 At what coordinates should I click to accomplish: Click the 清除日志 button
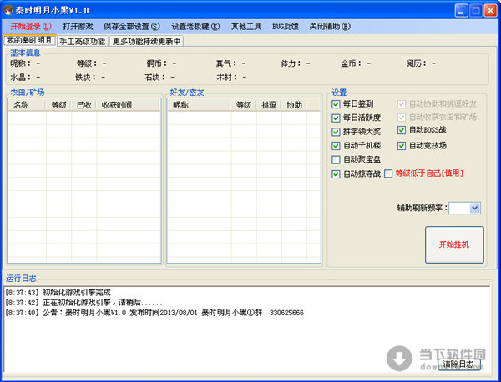tap(458, 364)
